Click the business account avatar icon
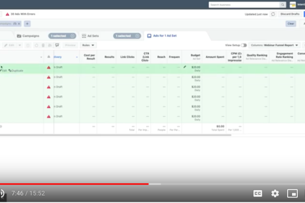The height and width of the screenshot is (203, 305). click(292, 5)
